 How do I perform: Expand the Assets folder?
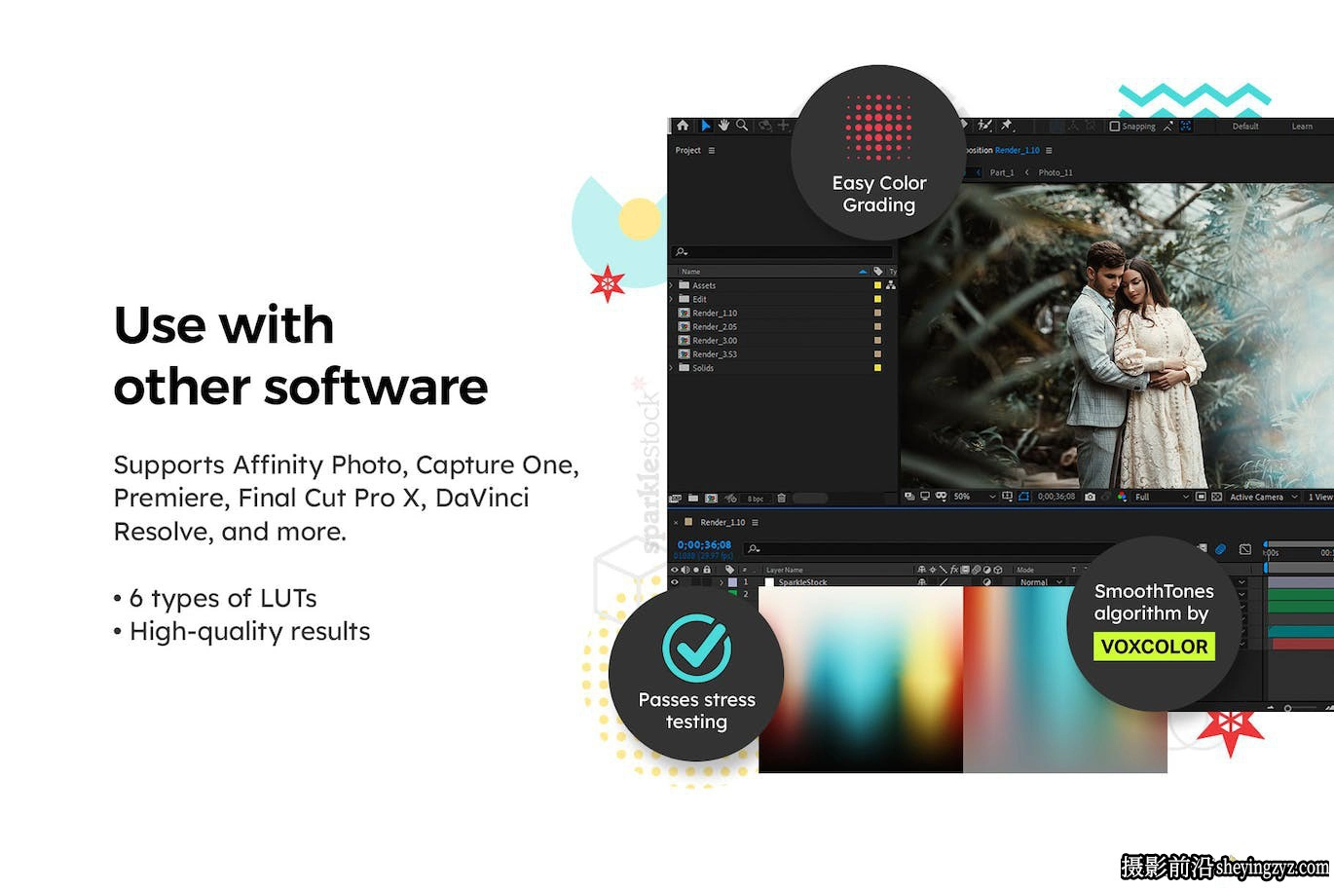671,285
